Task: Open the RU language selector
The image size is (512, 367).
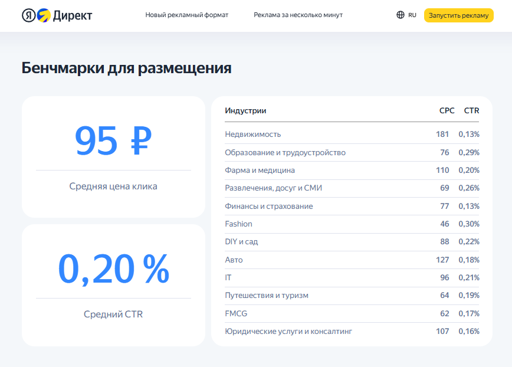Action: (x=412, y=15)
